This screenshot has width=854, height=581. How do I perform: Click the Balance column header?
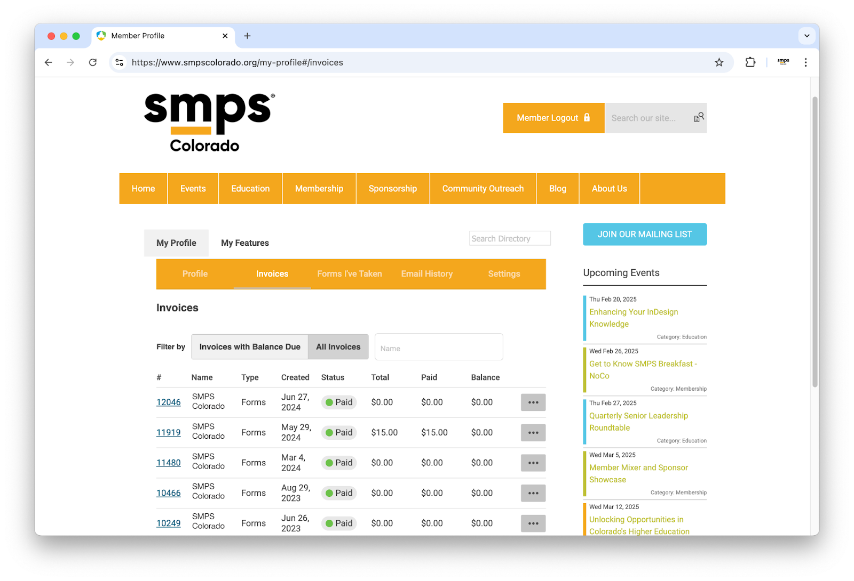(x=485, y=377)
